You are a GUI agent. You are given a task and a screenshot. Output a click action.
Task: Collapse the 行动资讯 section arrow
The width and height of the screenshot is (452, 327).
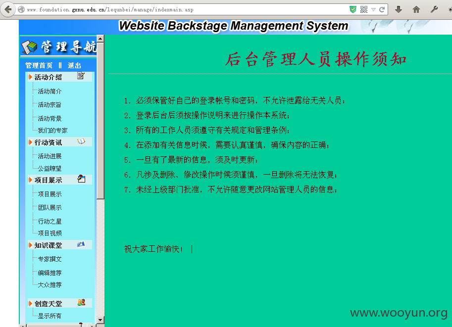tap(30, 142)
